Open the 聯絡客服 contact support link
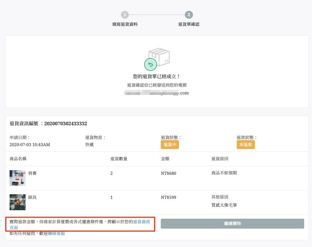Image resolution: width=312 pixels, height=247 pixels. point(56,234)
